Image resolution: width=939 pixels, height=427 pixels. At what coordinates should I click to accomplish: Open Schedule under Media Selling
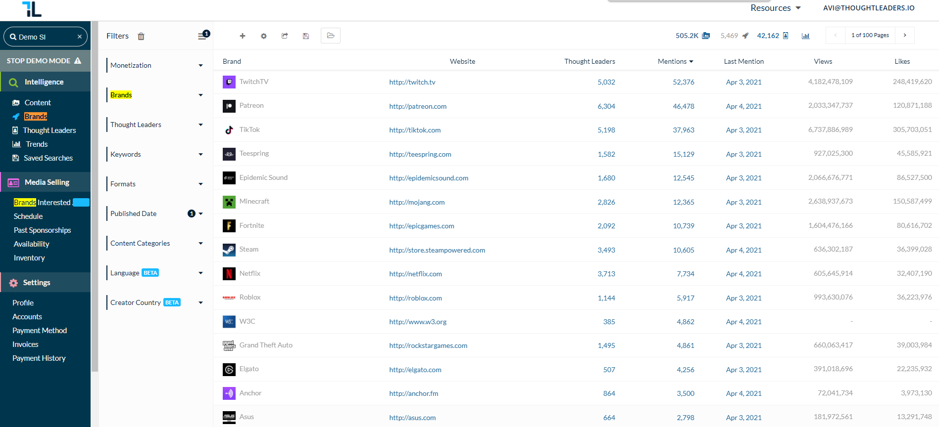(x=28, y=216)
